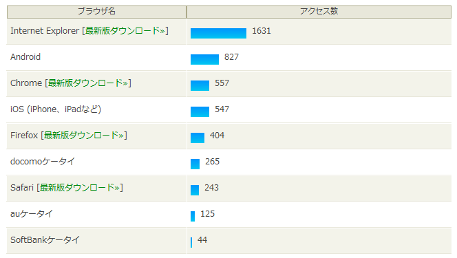
Task: Click the auケータイ access bar
Action: pos(193,216)
